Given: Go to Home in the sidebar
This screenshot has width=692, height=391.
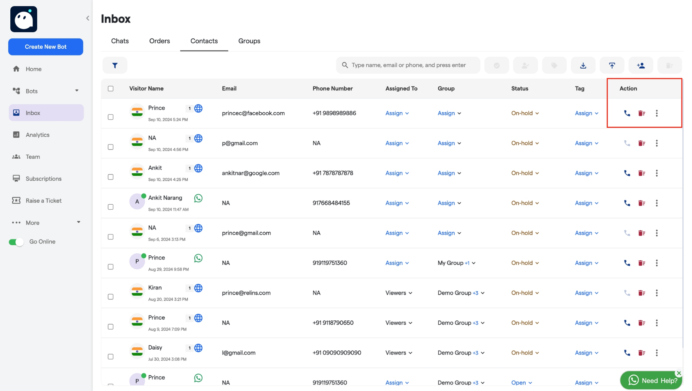Looking at the screenshot, I should (34, 69).
